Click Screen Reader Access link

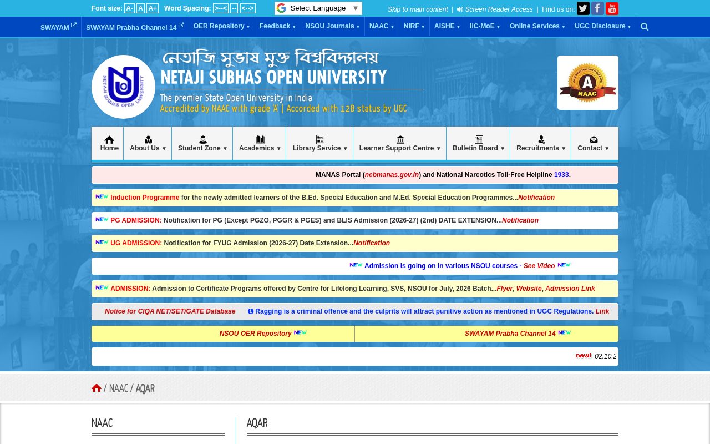click(x=495, y=9)
